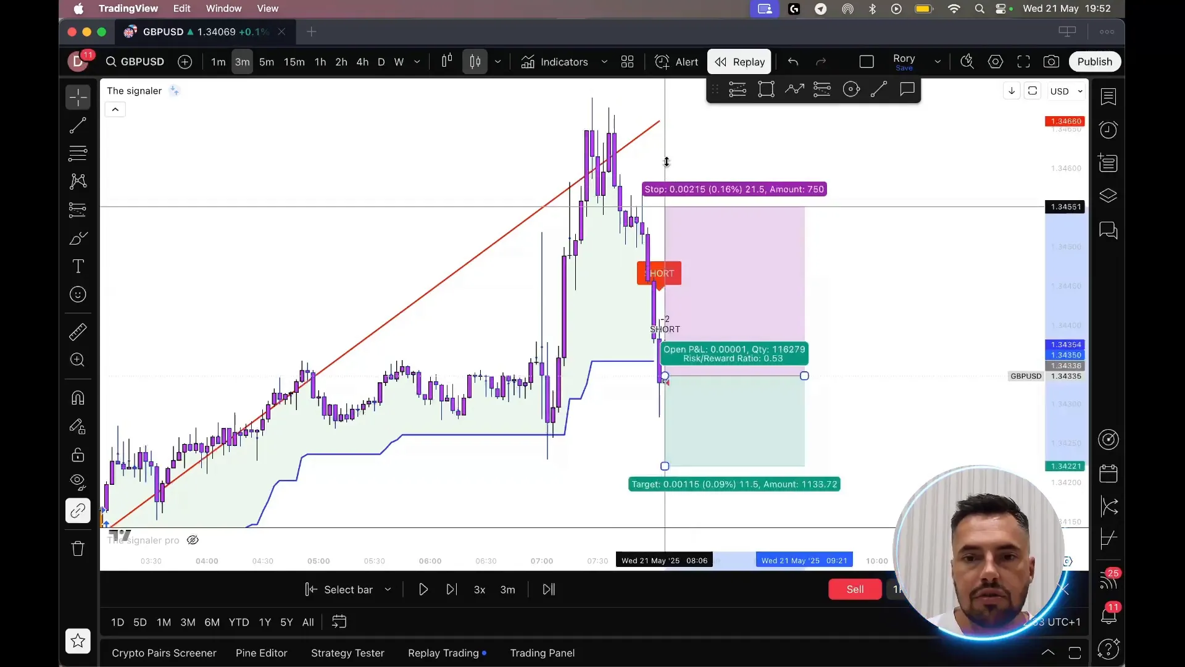This screenshot has width=1185, height=667.
Task: Jump replay to real-time
Action: 549,590
